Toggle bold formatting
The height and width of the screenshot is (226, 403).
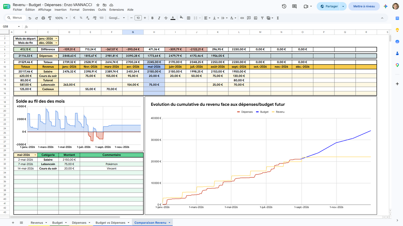[x=152, y=18]
